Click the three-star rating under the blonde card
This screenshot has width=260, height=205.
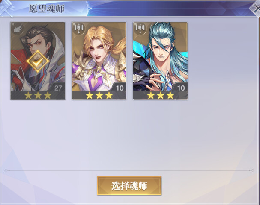pyautogui.click(x=99, y=96)
